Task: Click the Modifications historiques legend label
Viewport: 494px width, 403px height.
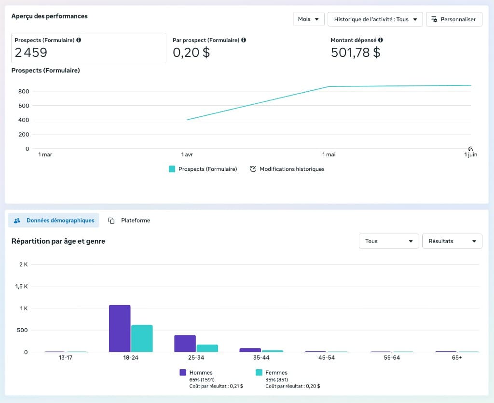Action: (x=292, y=169)
